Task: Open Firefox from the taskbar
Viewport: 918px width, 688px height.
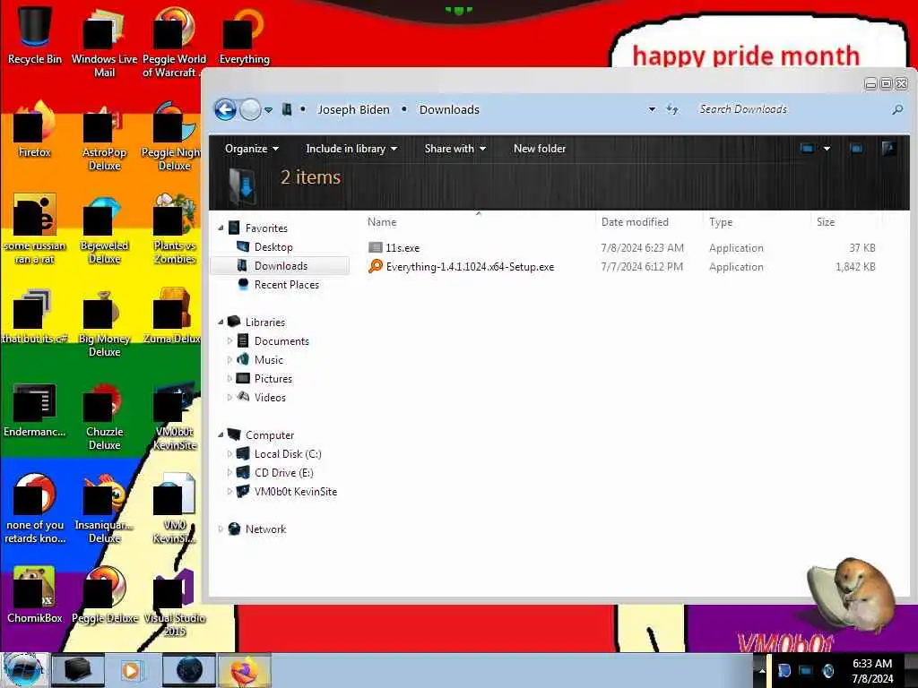Action: click(x=245, y=670)
